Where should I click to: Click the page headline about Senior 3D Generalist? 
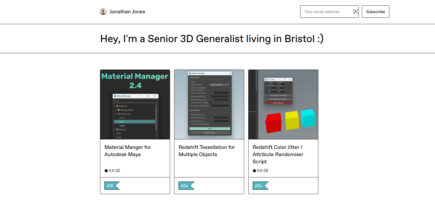point(212,39)
